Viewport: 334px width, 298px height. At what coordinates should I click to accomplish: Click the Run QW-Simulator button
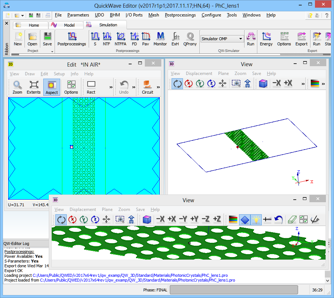pyautogui.click(x=250, y=39)
